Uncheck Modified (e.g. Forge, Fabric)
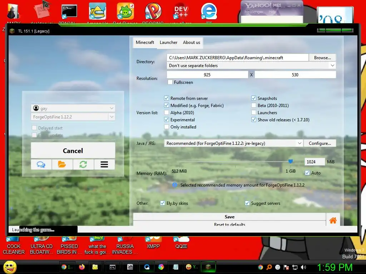The width and height of the screenshot is (366, 274). (x=167, y=105)
